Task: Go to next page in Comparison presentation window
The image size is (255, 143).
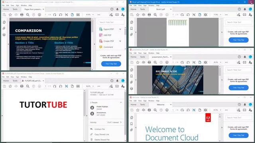Action: tap(39, 15)
